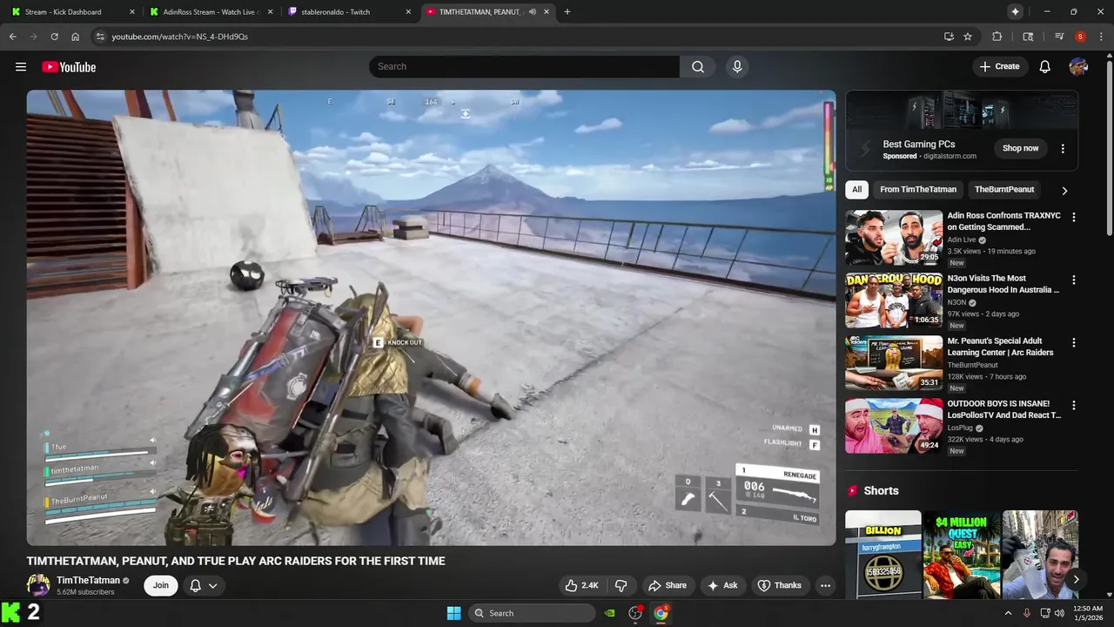Open $4 Million Quest short thumbnail
The height and width of the screenshot is (627, 1114).
(962, 555)
